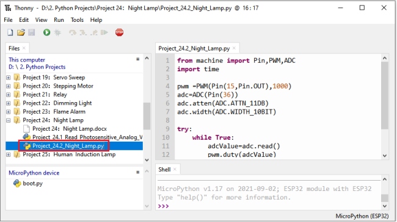Click the This computer link
The width and height of the screenshot is (397, 222).
coord(27,60)
